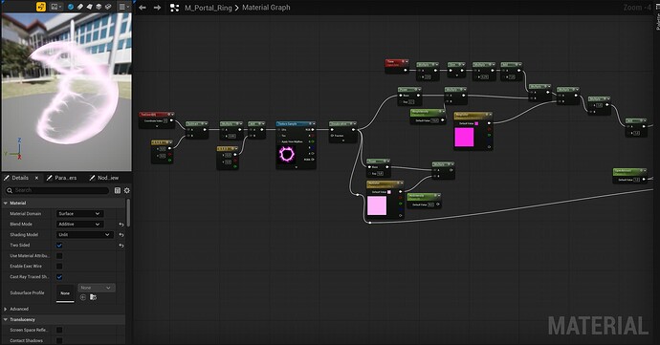Set preview mesh to sphere
This screenshot has height=345, width=660.
[x=70, y=7]
